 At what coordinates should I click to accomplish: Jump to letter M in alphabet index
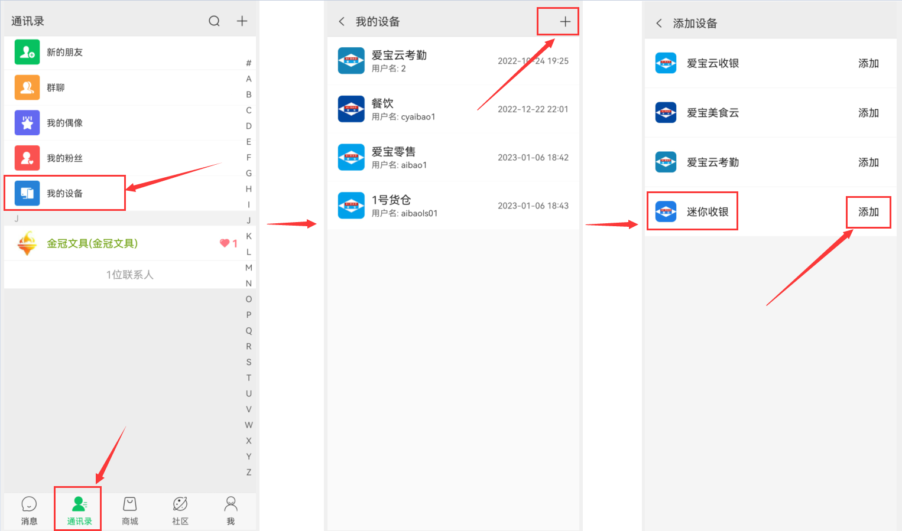[249, 268]
